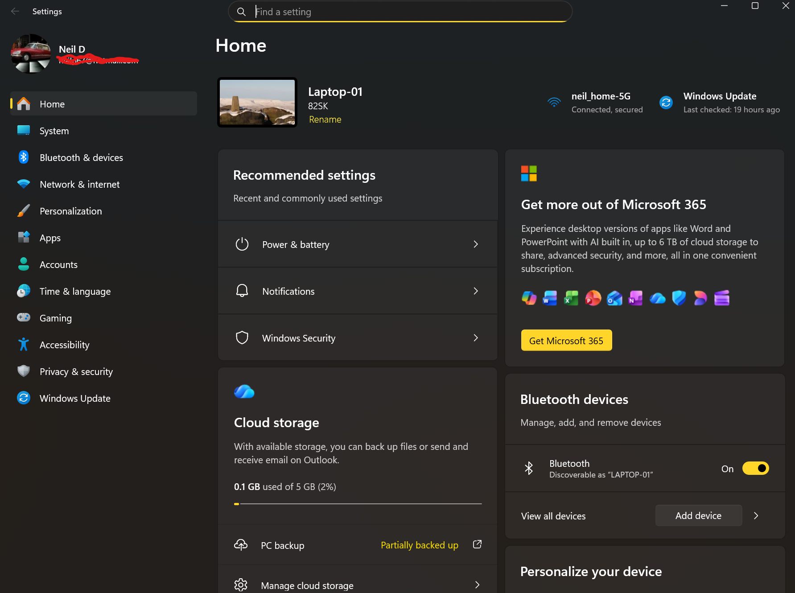Click the Accounts label in sidebar
Screen dimensions: 795x593
pyautogui.click(x=58, y=264)
